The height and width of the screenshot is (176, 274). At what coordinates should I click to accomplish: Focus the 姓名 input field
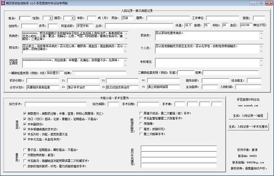pyautogui.click(x=25, y=18)
